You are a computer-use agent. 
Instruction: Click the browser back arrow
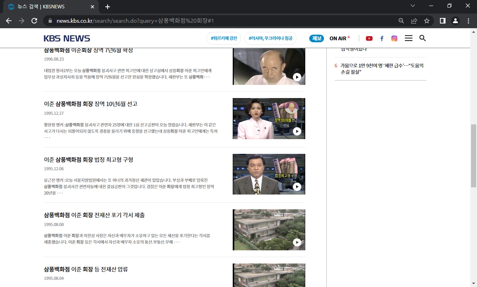pyautogui.click(x=9, y=21)
